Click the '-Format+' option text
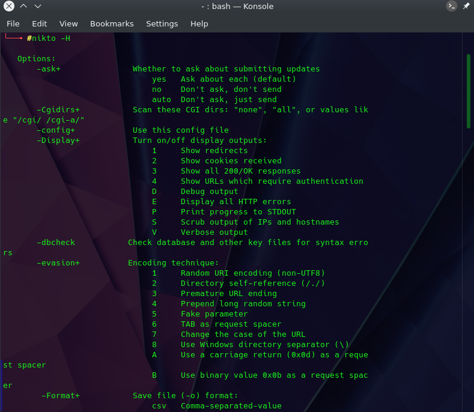 coord(61,396)
